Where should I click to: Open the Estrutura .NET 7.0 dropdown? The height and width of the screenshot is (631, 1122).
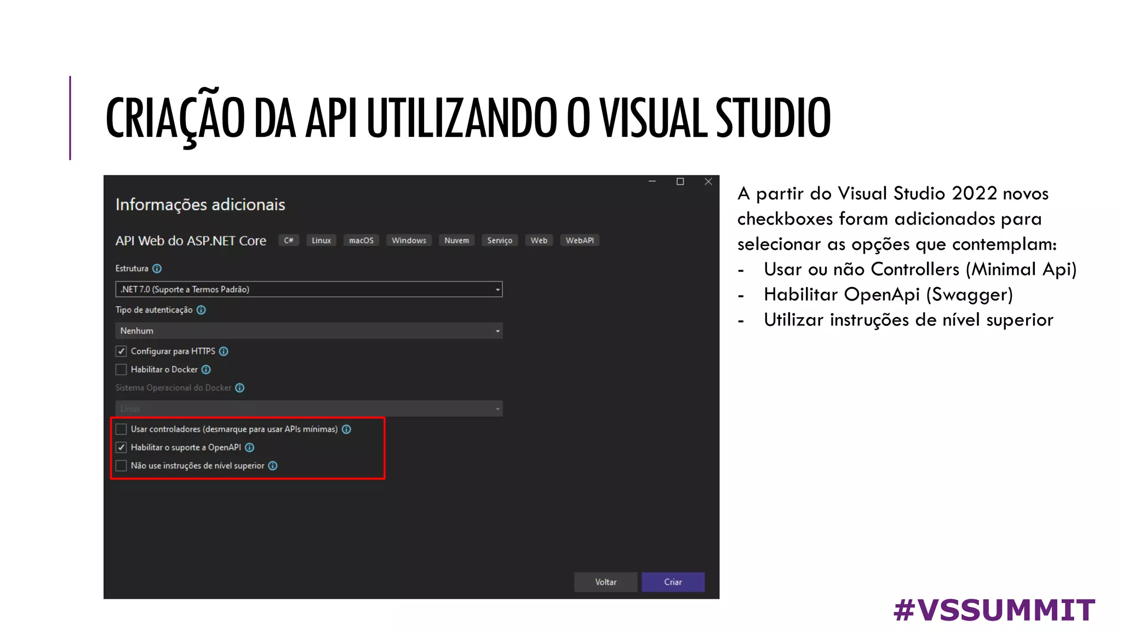point(309,289)
